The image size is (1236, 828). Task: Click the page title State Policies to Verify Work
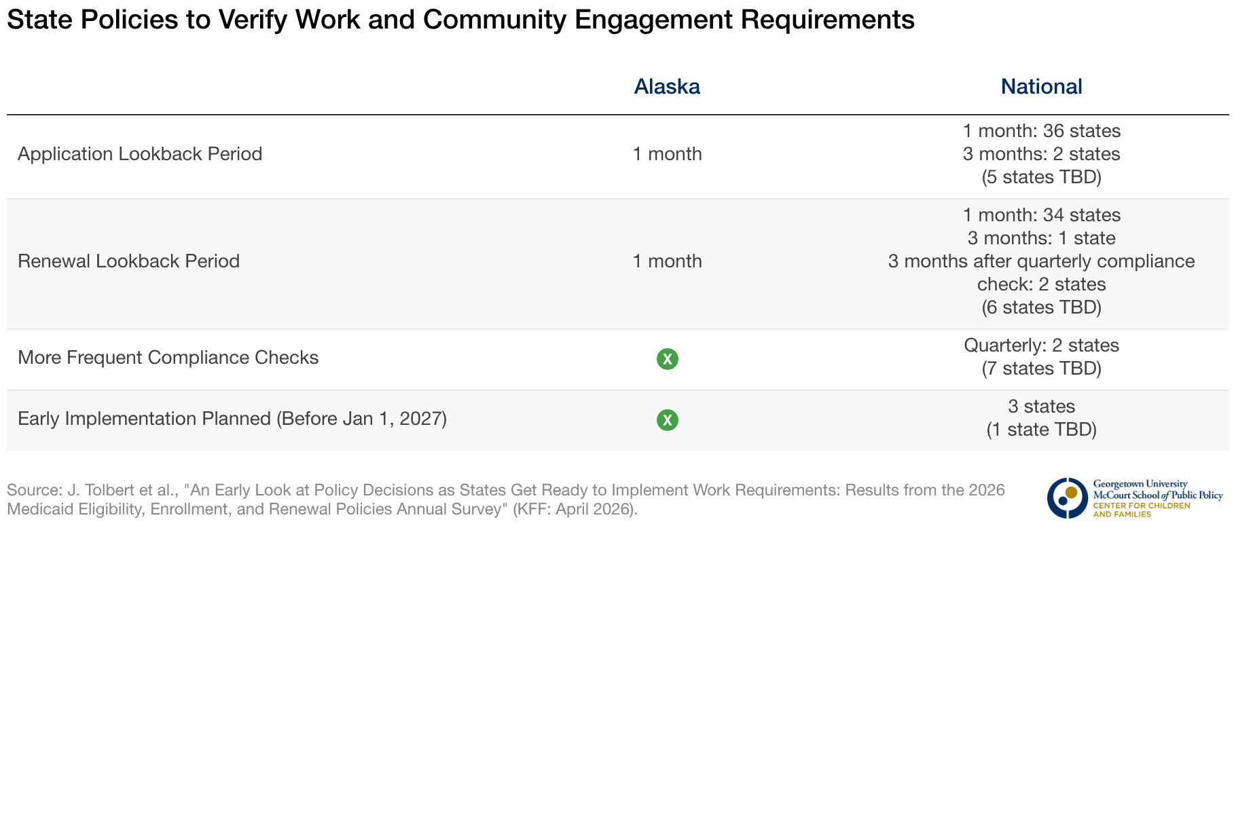pos(460,20)
